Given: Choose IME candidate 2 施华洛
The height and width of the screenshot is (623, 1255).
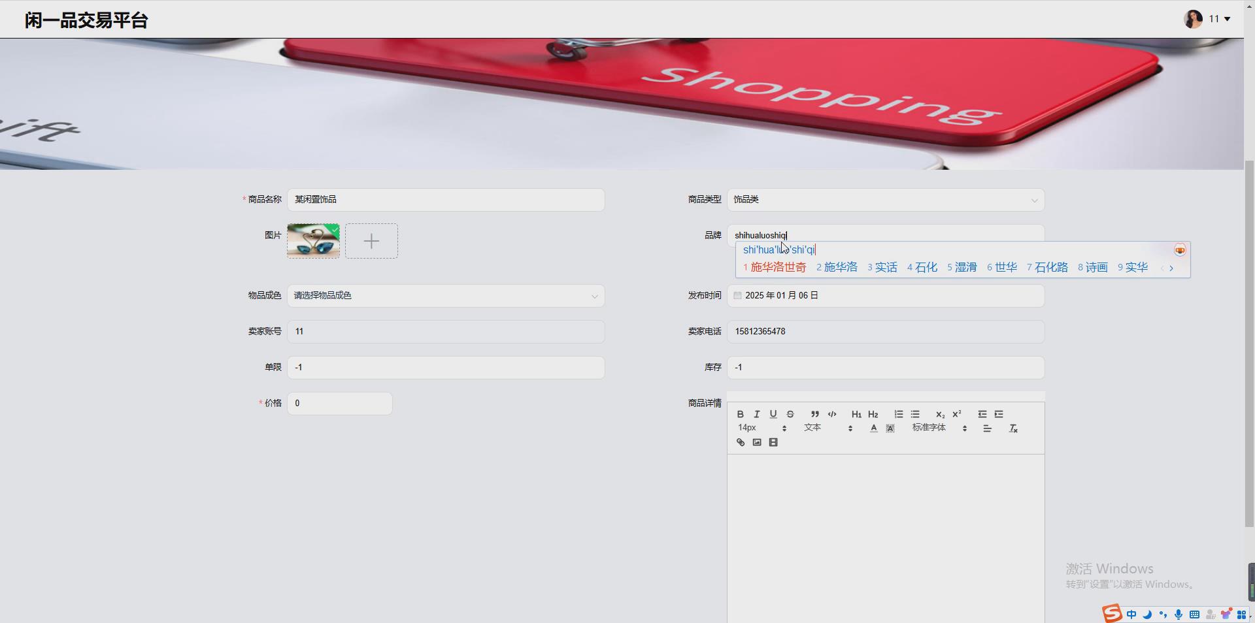Looking at the screenshot, I should [837, 267].
